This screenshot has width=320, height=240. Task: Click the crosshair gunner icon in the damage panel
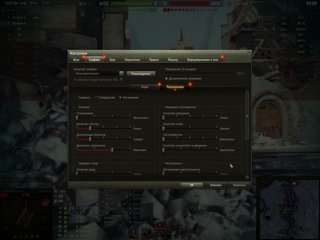click(21, 236)
